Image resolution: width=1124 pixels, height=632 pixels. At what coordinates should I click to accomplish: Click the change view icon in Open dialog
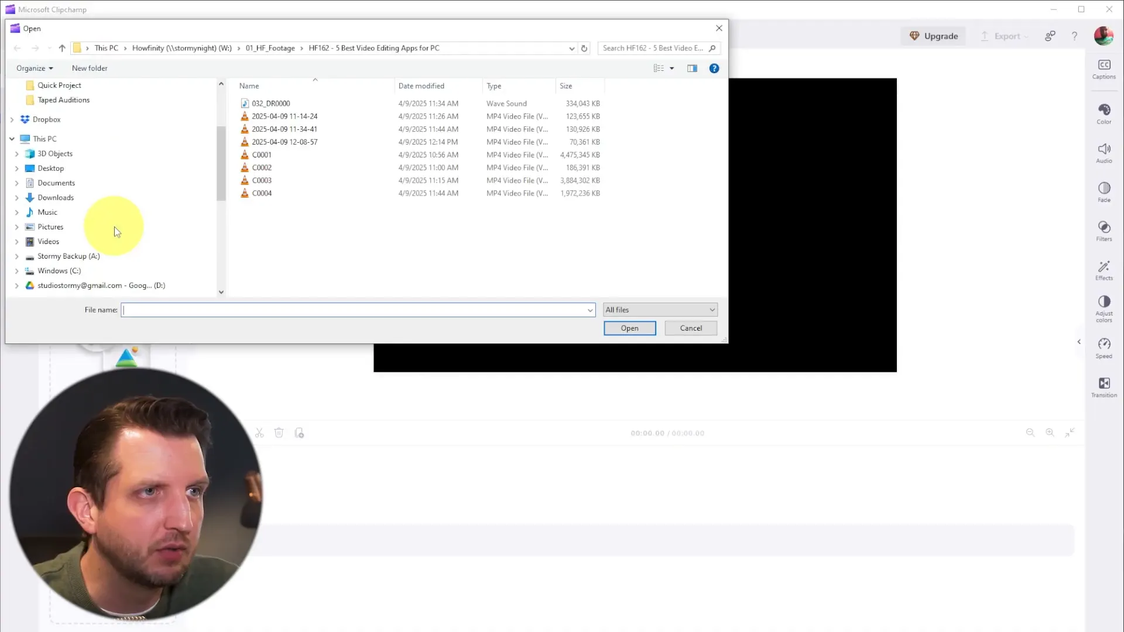[659, 68]
